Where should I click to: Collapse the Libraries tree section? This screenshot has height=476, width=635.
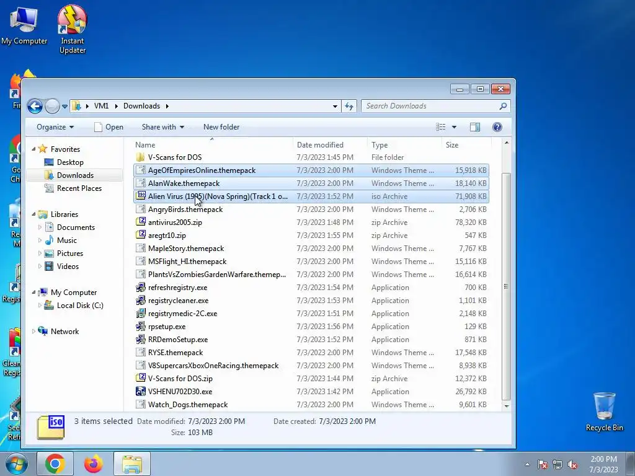click(x=33, y=214)
